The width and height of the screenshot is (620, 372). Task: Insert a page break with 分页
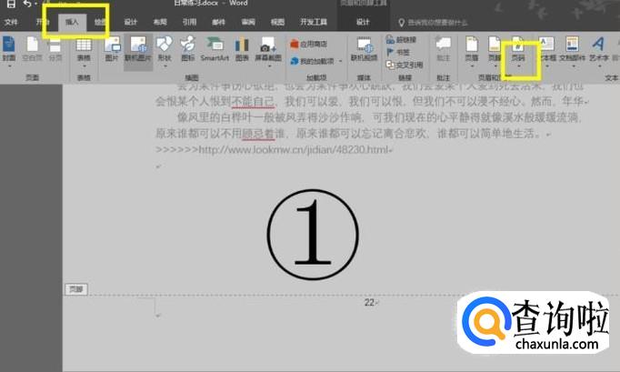click(55, 49)
